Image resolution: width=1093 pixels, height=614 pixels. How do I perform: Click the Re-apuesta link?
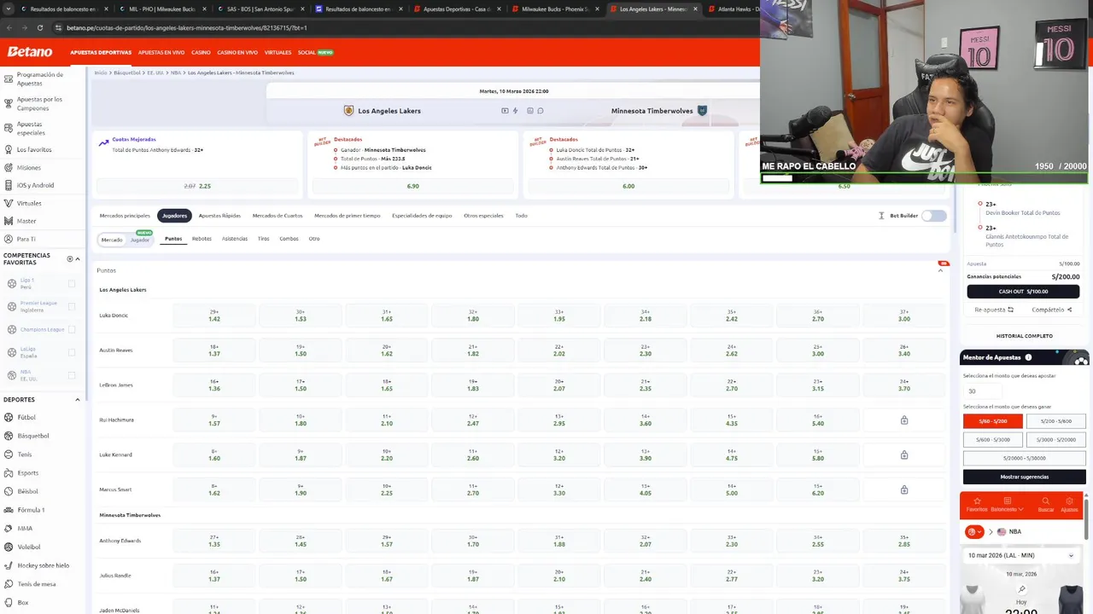(994, 310)
